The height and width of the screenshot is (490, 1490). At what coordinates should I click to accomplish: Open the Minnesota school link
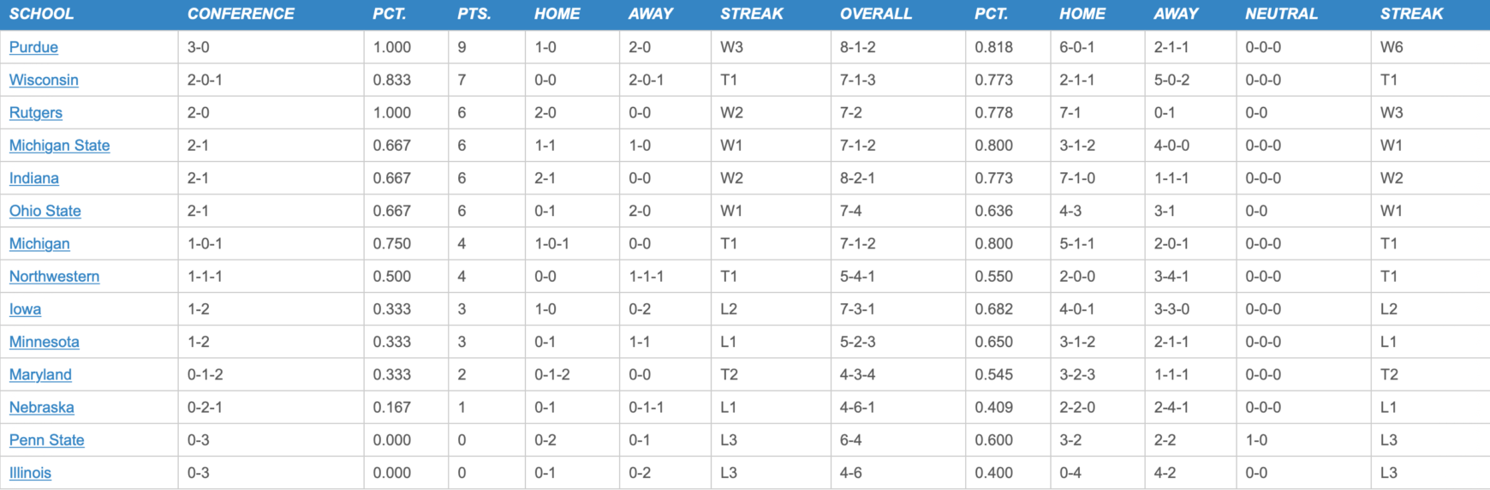click(45, 342)
